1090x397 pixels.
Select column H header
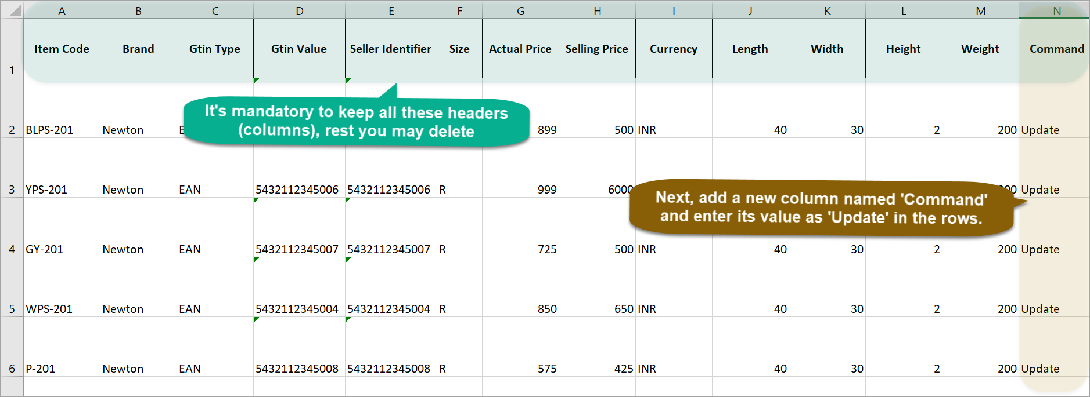(597, 10)
